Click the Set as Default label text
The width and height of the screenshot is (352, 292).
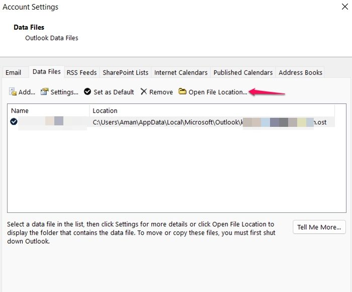pos(114,92)
